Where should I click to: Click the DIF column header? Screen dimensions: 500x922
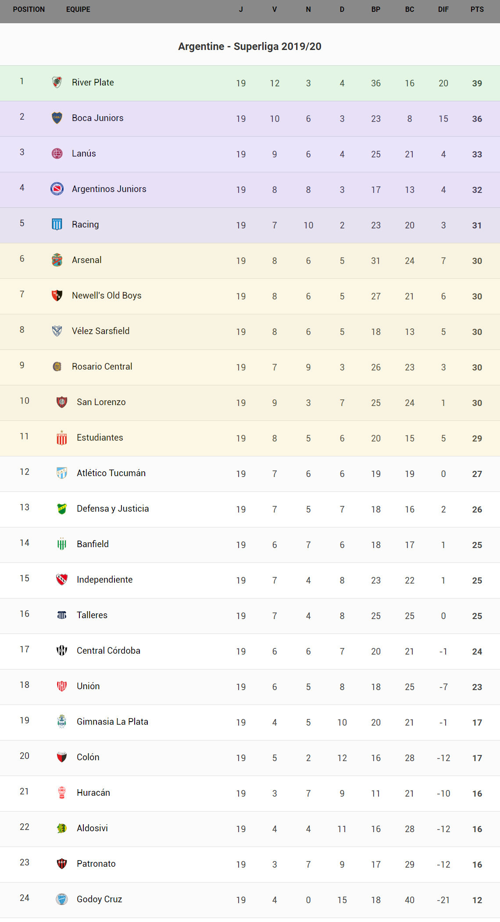click(x=443, y=10)
